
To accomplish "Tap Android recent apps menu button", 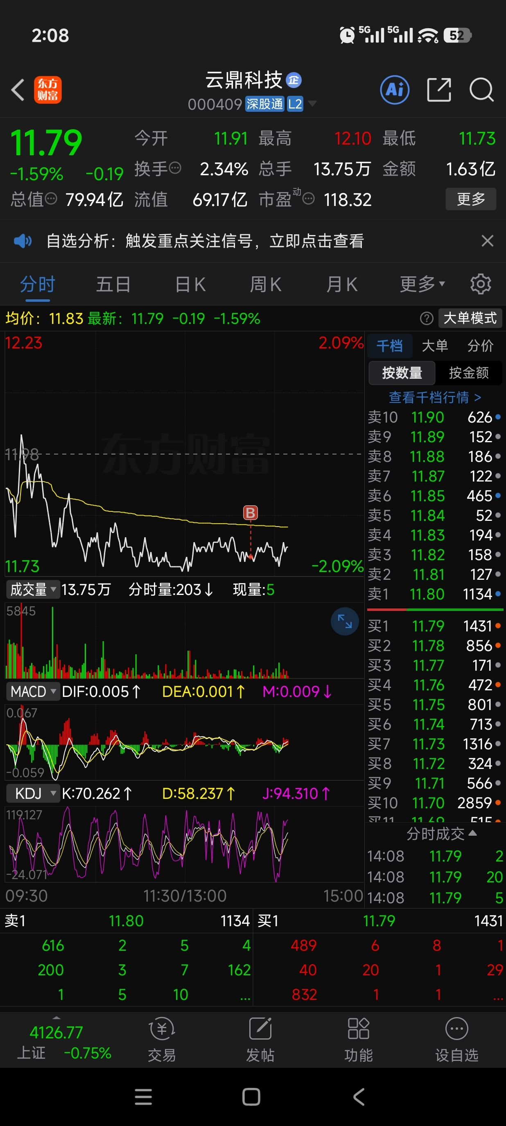I will click(143, 1097).
